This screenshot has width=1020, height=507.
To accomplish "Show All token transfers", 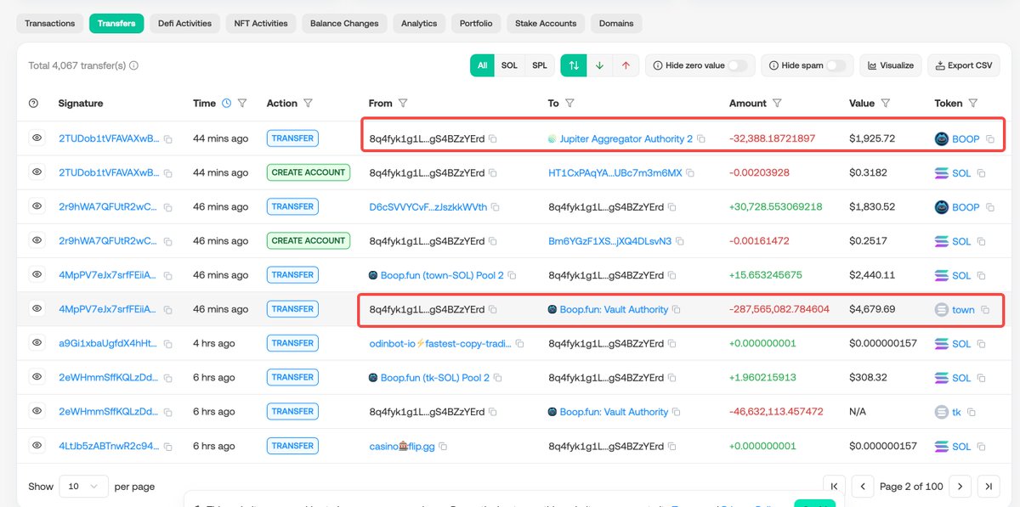I will 482,65.
